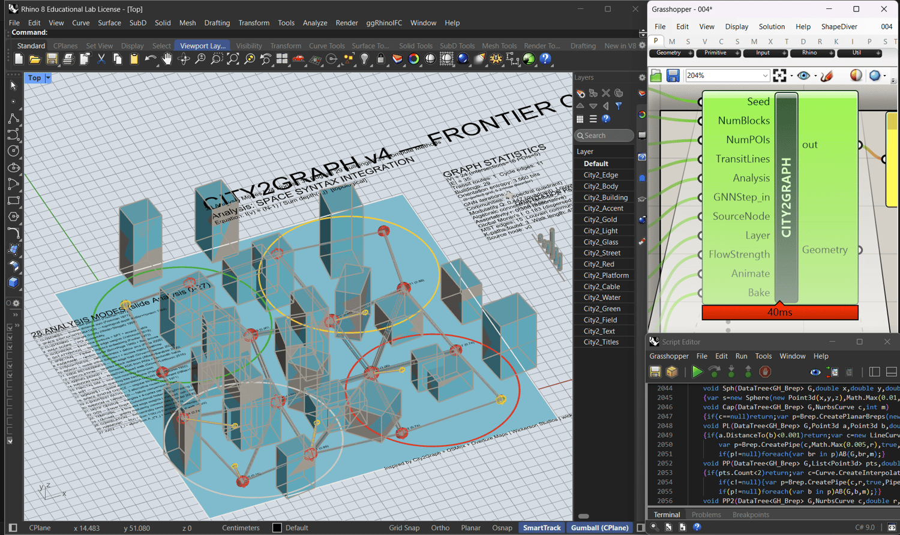Open the Top viewport dropdown arrow
This screenshot has height=535, width=900.
pyautogui.click(x=48, y=78)
